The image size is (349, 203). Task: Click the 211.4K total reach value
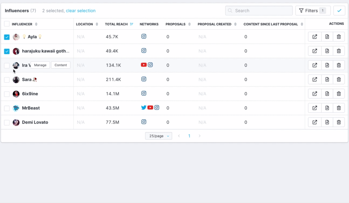[113, 80]
